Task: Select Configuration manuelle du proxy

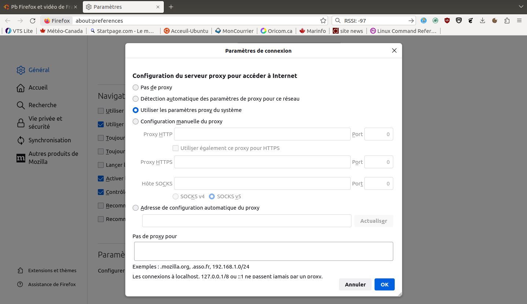Action: pyautogui.click(x=136, y=121)
